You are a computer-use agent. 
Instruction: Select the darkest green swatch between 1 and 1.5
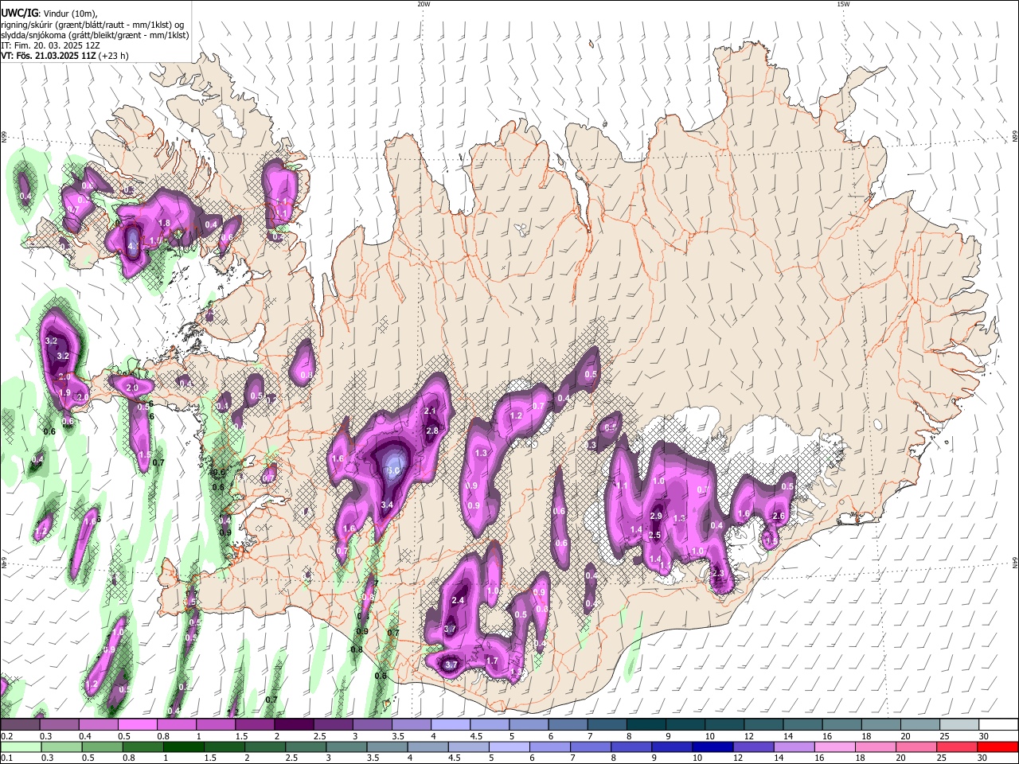click(x=184, y=746)
